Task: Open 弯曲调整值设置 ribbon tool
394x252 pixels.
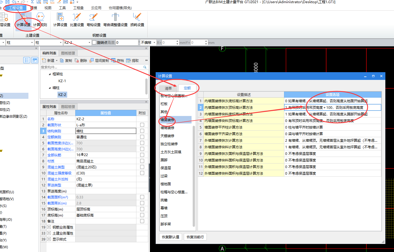Action: [x=115, y=20]
